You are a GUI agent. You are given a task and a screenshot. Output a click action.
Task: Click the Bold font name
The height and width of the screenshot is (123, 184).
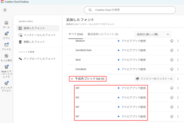(78, 60)
